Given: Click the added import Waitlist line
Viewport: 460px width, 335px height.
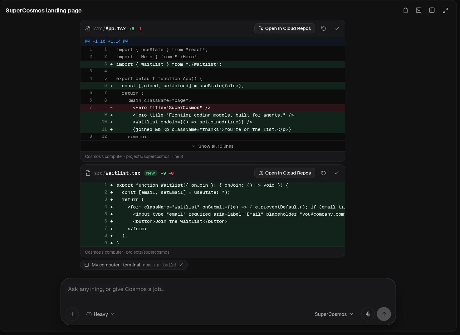Looking at the screenshot, I should tap(213, 64).
